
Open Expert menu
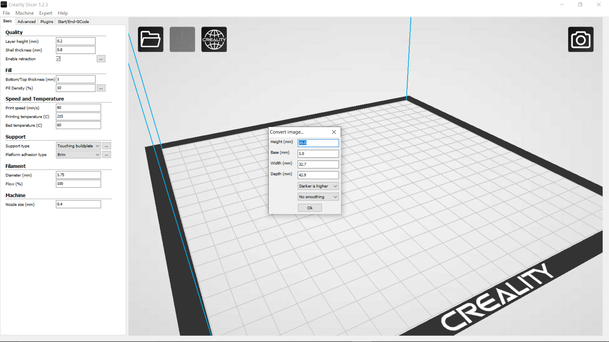[45, 13]
